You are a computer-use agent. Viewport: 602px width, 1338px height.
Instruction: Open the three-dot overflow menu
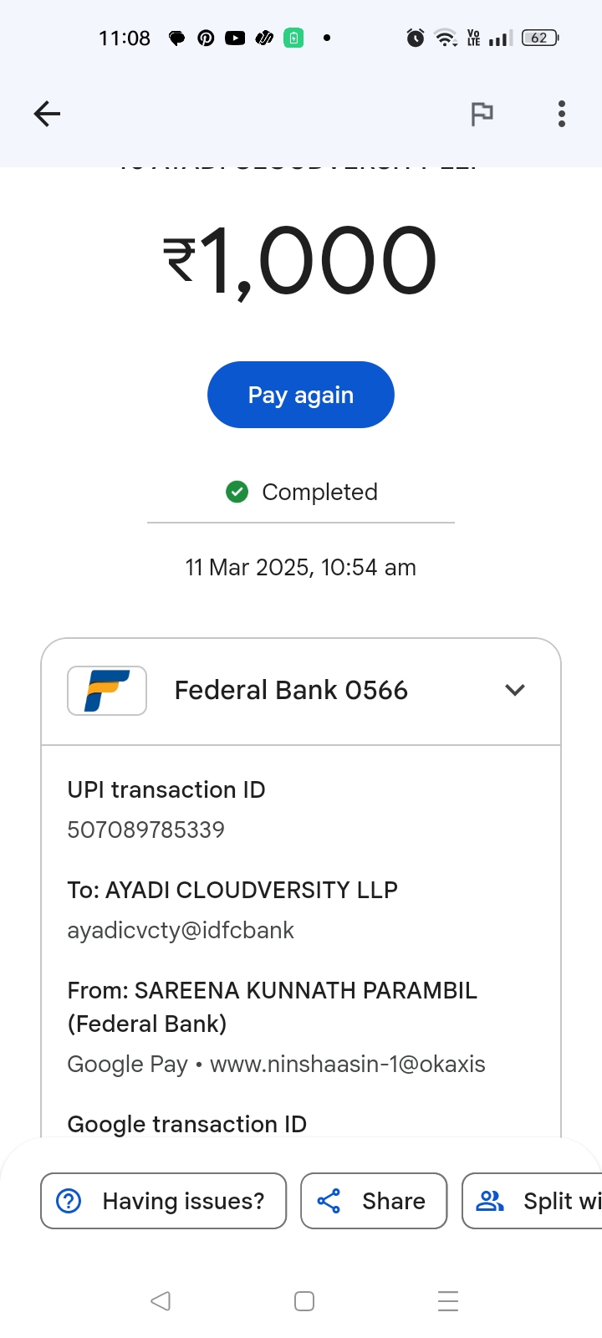562,114
